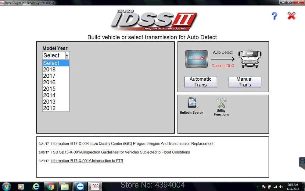
Task: Click Automatic Trans button
Action: coord(201,82)
